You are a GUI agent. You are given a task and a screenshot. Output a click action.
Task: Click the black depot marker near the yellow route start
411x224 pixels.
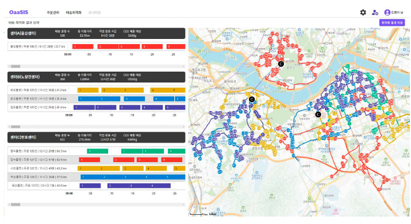coord(252,99)
